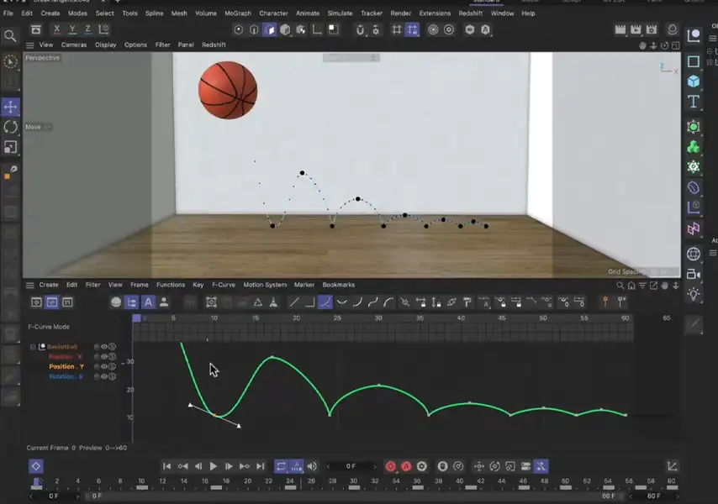Click the go to start playback button
The width and height of the screenshot is (718, 504).
coord(166,466)
